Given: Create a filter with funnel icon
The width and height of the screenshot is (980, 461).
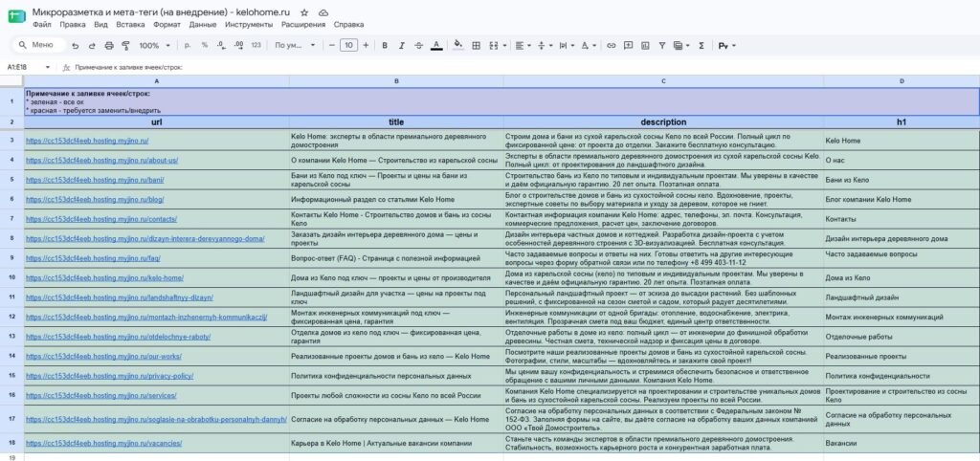Looking at the screenshot, I should pyautogui.click(x=662, y=46).
